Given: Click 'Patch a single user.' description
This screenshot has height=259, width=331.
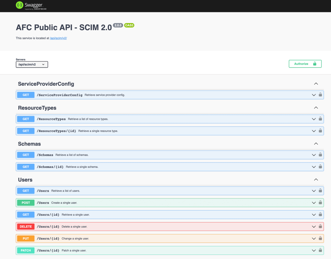Looking at the screenshot, I should coord(74,251).
